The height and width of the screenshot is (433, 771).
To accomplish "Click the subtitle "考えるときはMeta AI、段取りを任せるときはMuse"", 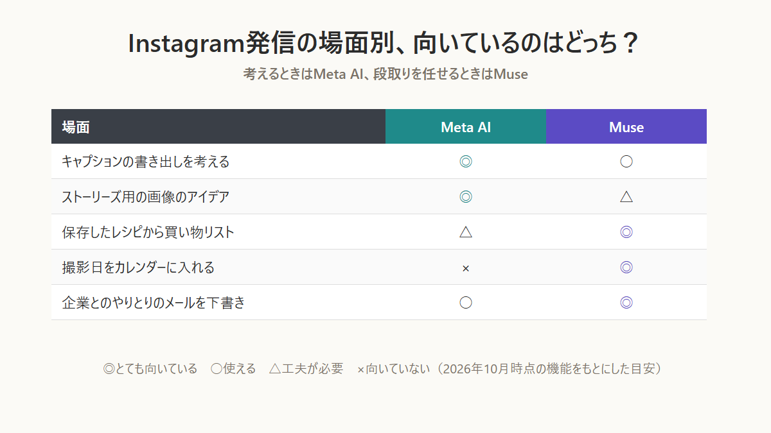I will click(x=385, y=74).
